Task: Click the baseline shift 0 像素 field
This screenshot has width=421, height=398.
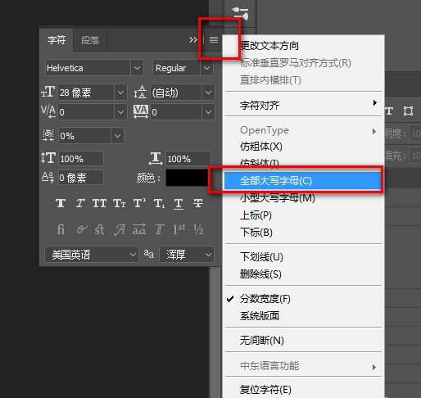Action: (81, 178)
